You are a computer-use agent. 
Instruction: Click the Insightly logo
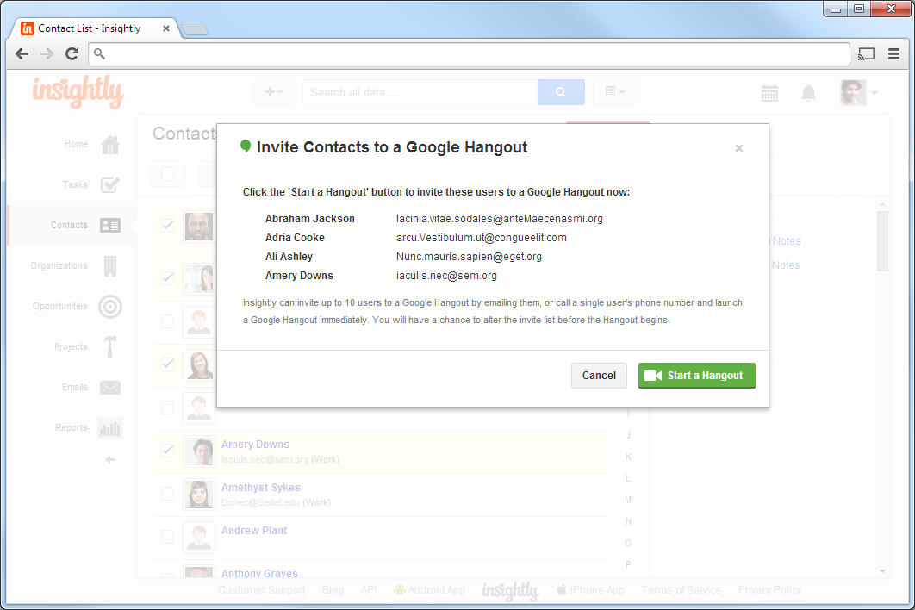[x=78, y=91]
